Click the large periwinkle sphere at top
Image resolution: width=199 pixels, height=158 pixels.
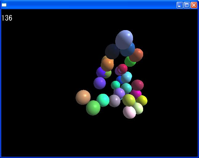click(124, 40)
